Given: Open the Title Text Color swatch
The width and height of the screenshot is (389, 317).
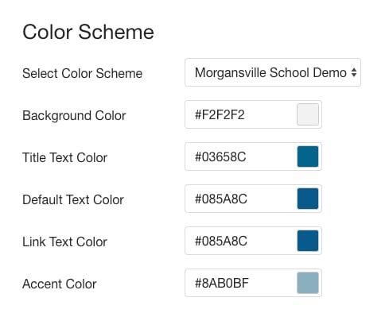Looking at the screenshot, I should click(x=308, y=157).
